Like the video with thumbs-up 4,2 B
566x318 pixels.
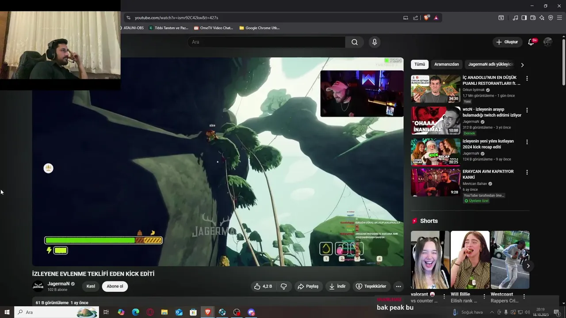[263, 286]
